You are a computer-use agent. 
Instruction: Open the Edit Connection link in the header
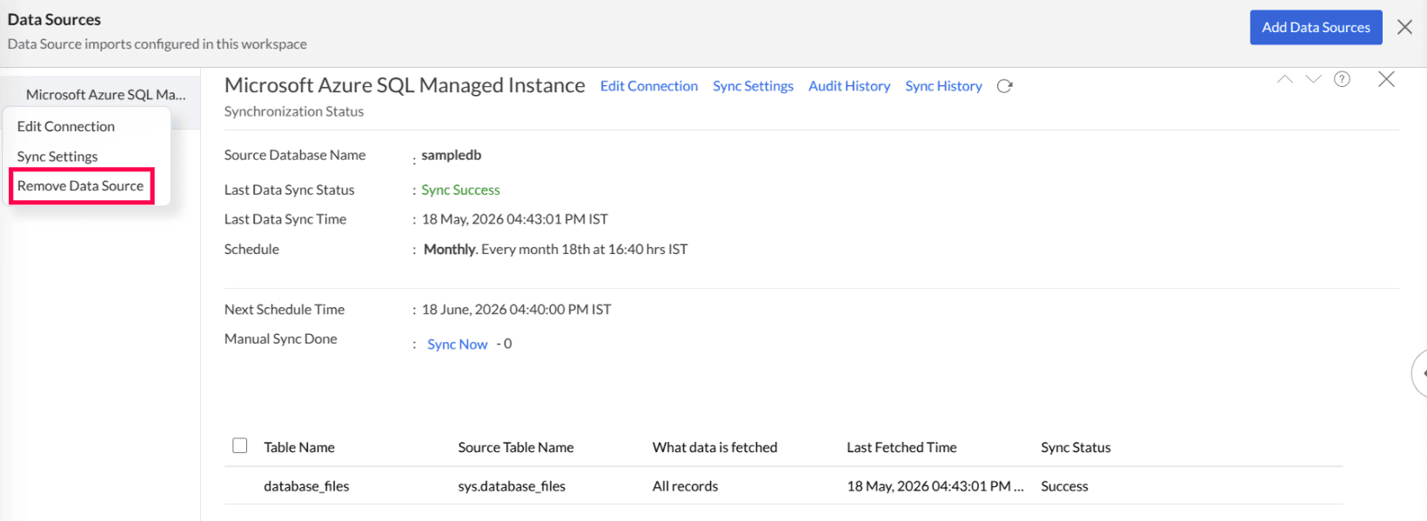pyautogui.click(x=649, y=86)
